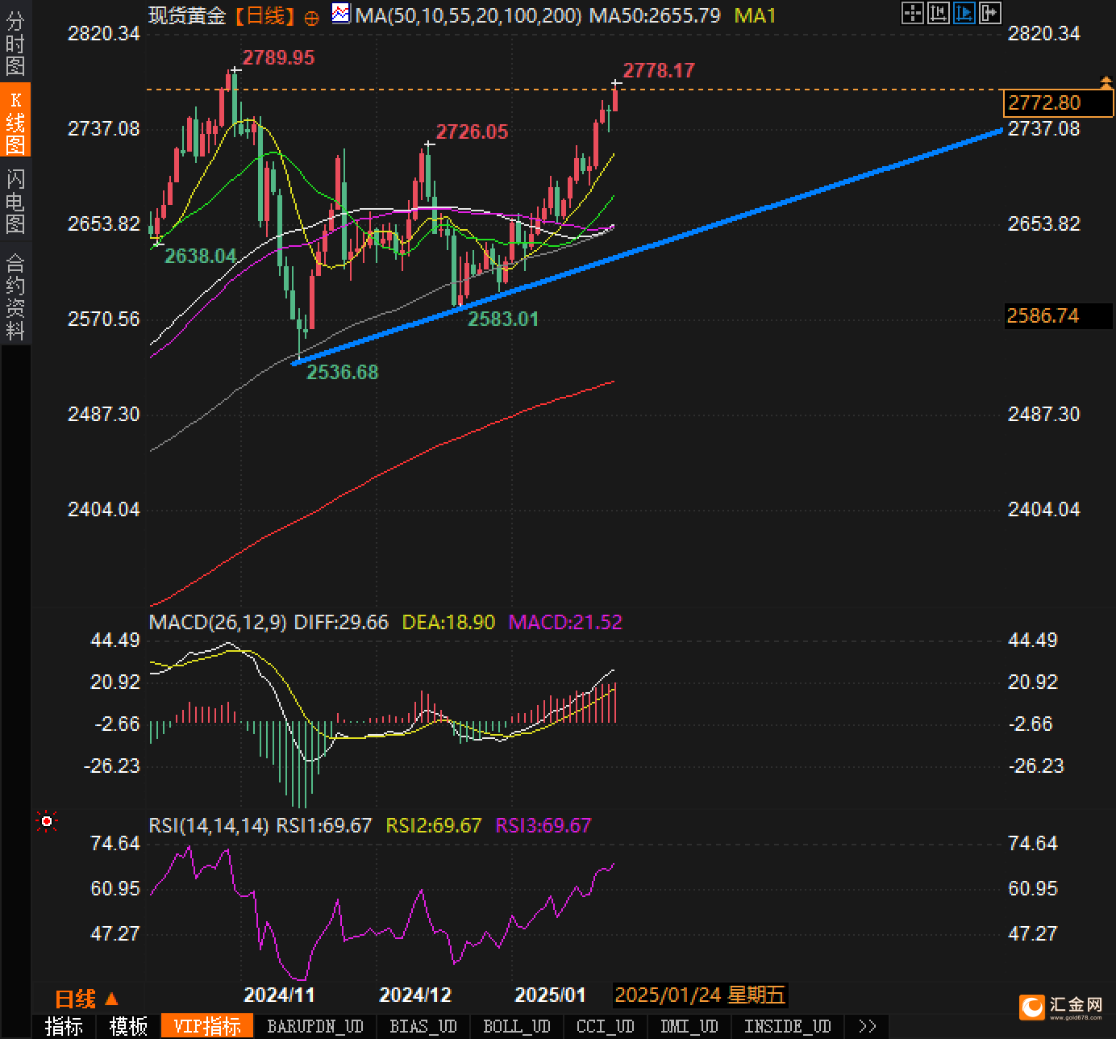Click the MACD(26,12,9) parameters label

pyautogui.click(x=218, y=622)
